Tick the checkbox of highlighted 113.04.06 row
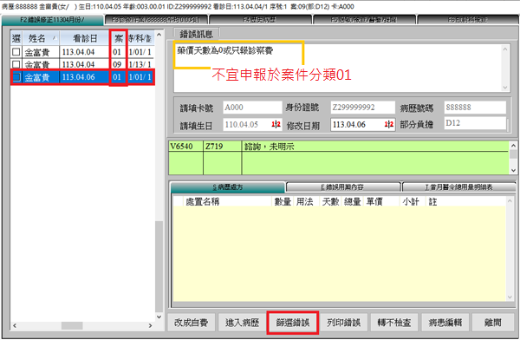 [x=16, y=77]
